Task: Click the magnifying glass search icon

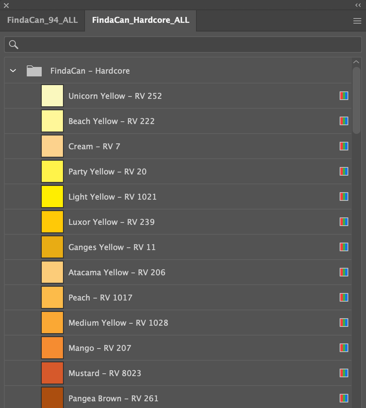Action: (x=13, y=45)
